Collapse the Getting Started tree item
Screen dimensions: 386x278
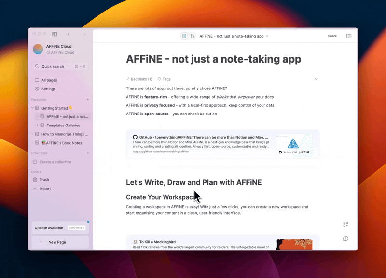click(x=32, y=108)
